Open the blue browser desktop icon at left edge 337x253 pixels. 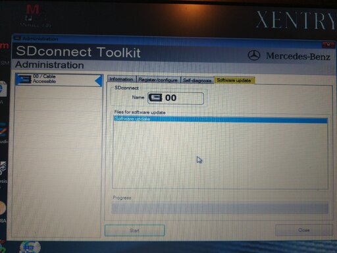[x=3, y=88]
